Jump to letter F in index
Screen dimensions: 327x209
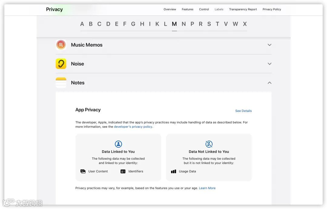point(125,24)
